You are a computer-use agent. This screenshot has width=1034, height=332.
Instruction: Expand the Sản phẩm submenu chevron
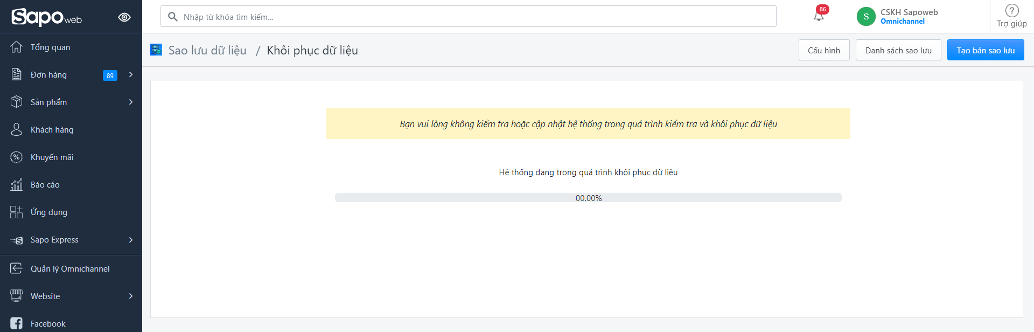131,102
